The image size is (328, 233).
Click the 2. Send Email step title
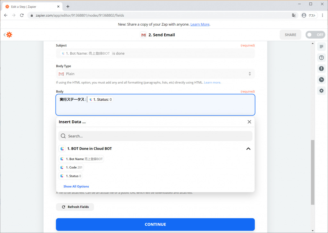click(x=161, y=35)
